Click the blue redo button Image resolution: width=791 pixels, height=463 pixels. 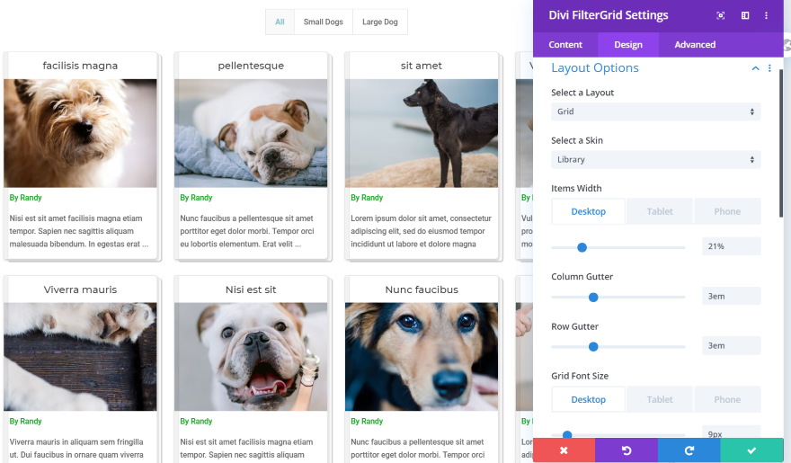[689, 450]
